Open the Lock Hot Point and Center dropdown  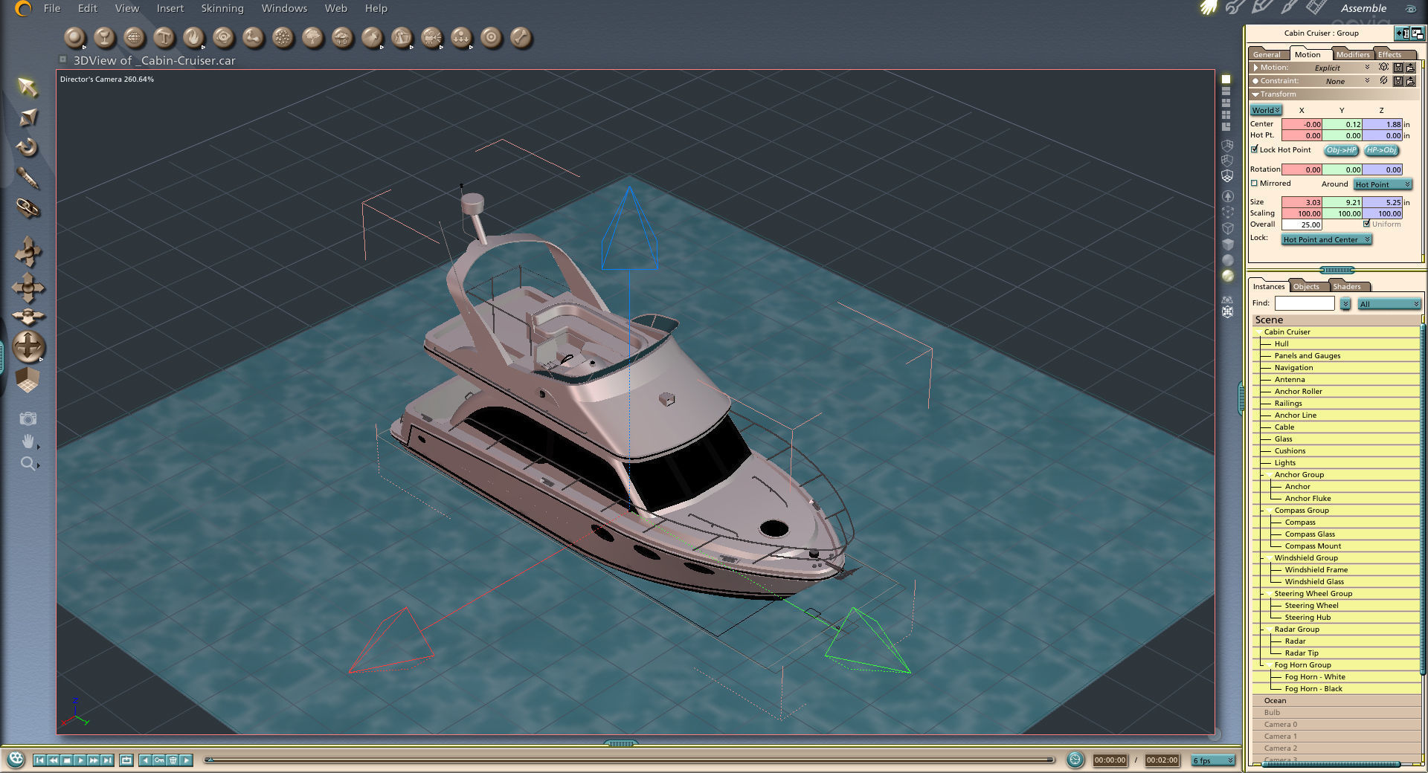tap(1327, 239)
